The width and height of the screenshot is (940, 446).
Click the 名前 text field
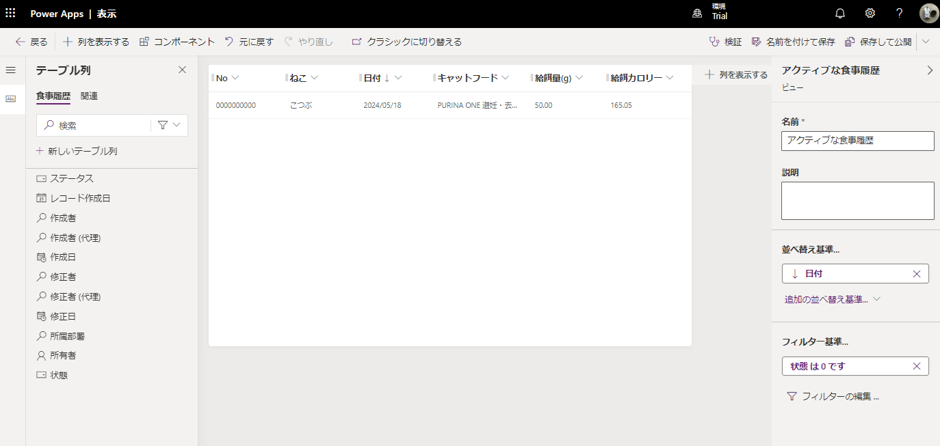click(857, 141)
